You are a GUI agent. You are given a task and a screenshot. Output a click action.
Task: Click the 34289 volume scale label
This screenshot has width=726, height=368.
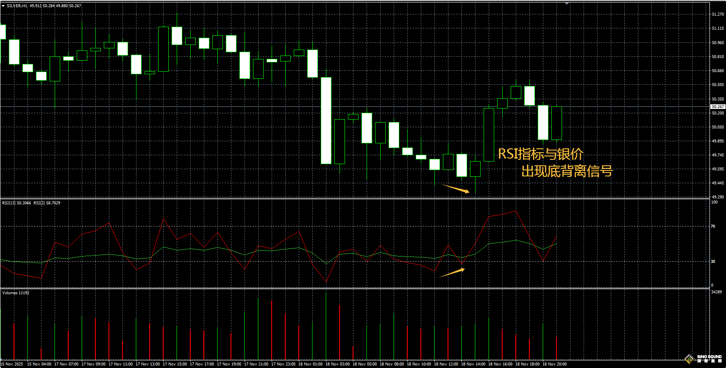click(x=716, y=292)
